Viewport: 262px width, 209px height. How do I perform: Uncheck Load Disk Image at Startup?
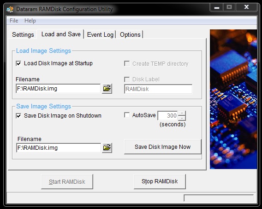(18, 63)
